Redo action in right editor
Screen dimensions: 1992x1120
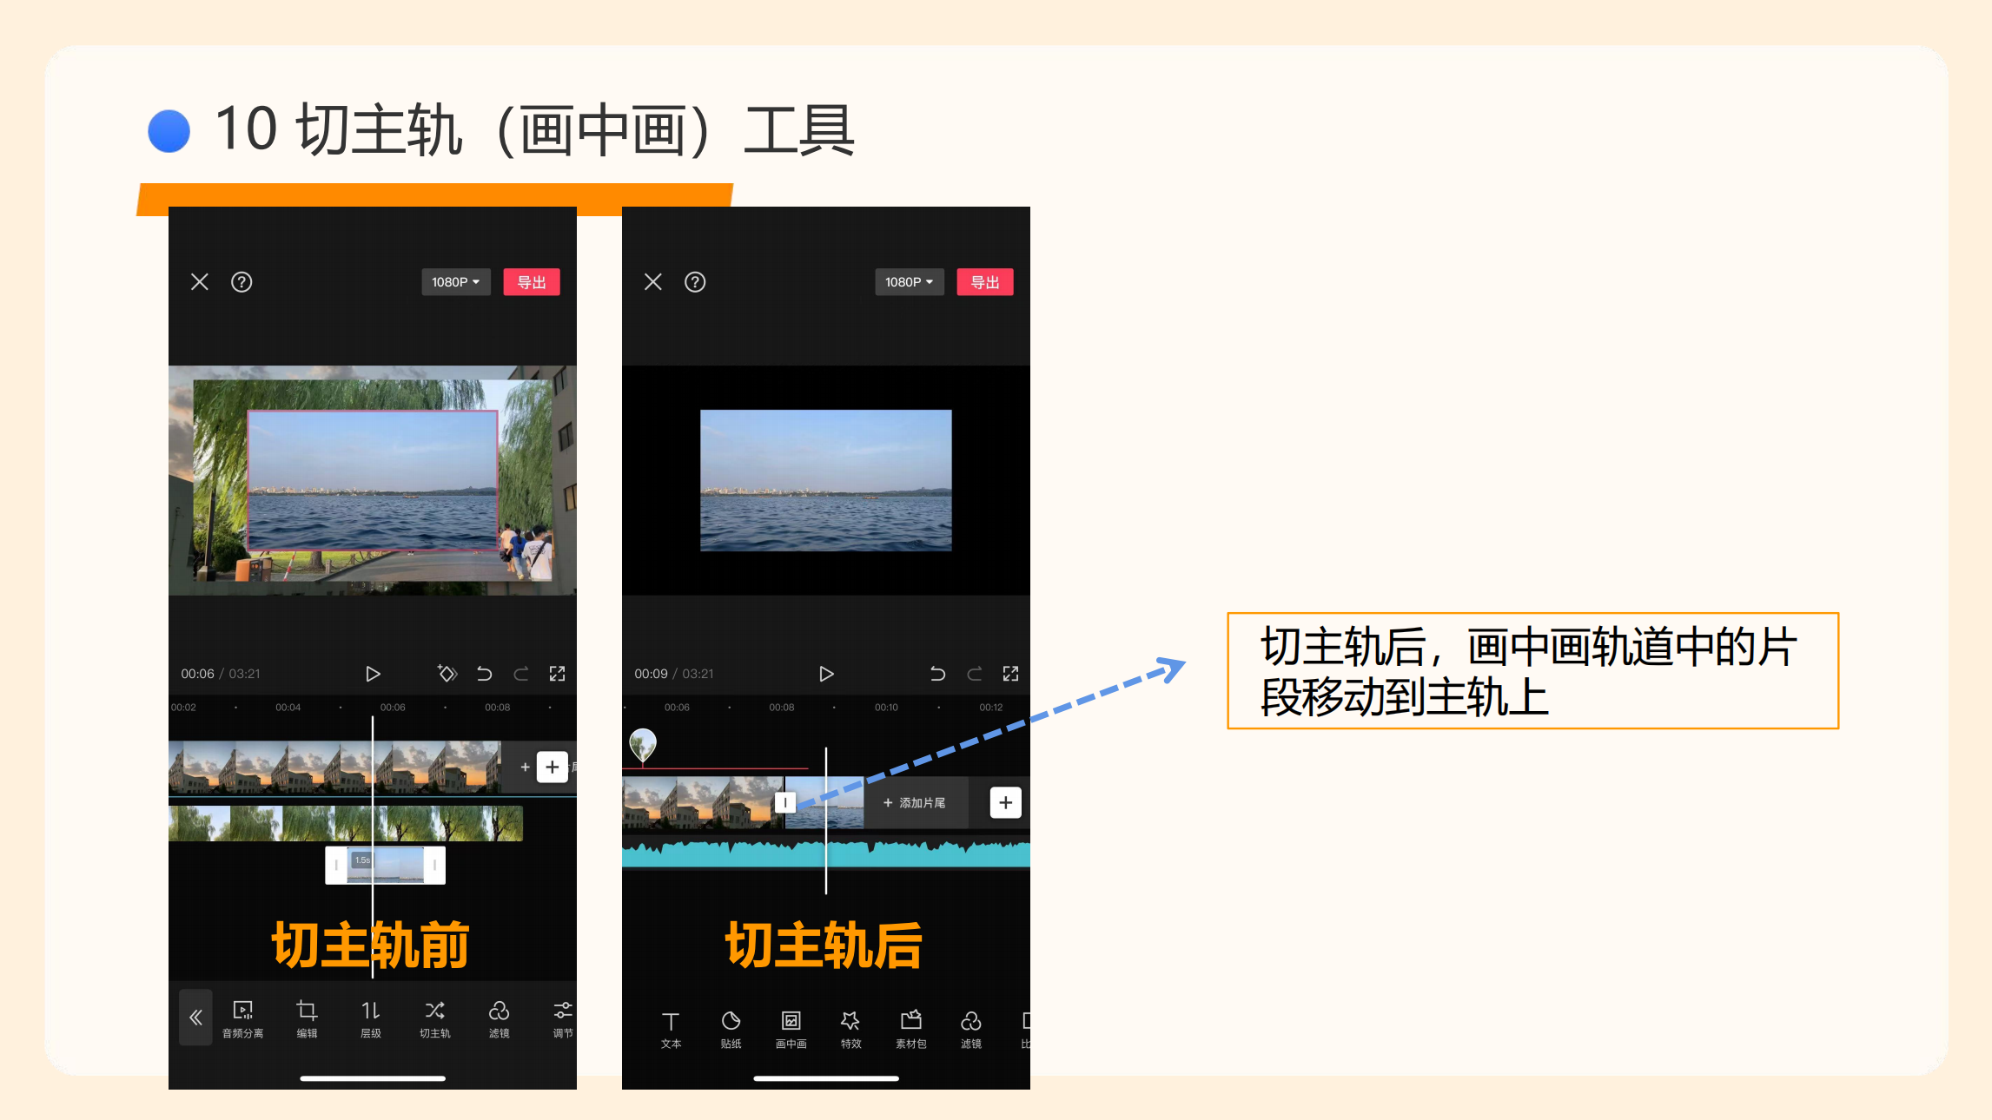tap(975, 674)
